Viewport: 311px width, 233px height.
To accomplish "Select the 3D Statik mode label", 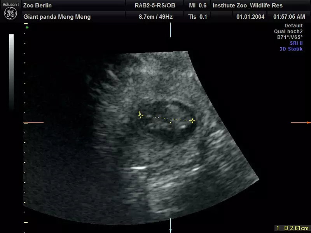I will (291, 49).
